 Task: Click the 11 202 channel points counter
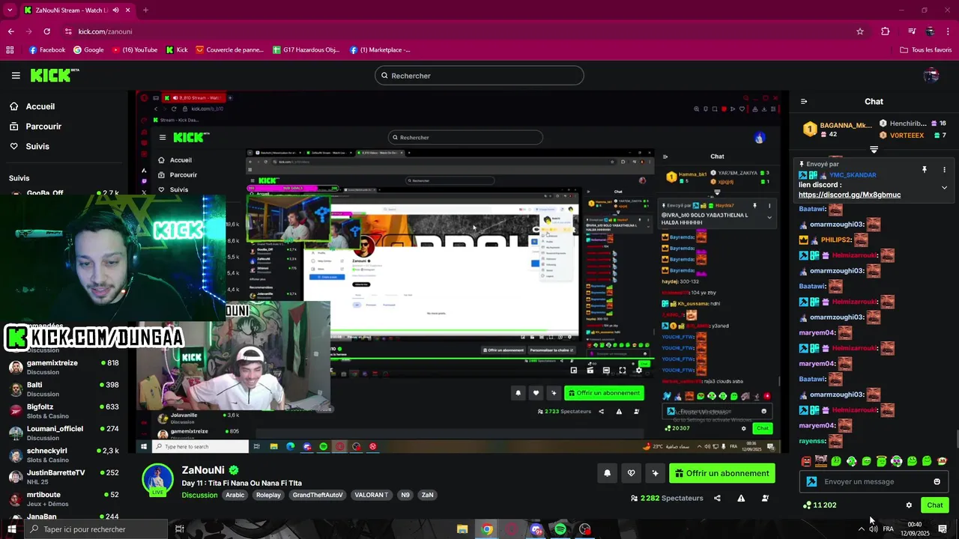[819, 505]
